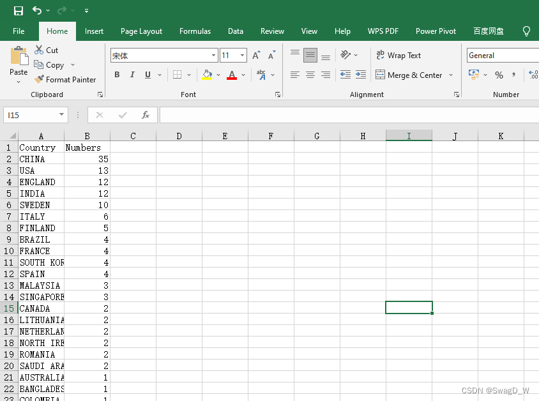Image resolution: width=539 pixels, height=401 pixels.
Task: Click the Undo arrow icon
Action: coord(37,11)
